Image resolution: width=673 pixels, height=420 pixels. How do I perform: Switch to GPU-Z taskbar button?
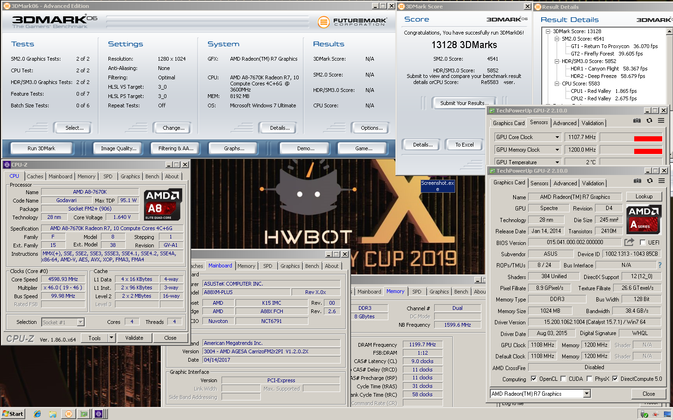click(84, 414)
